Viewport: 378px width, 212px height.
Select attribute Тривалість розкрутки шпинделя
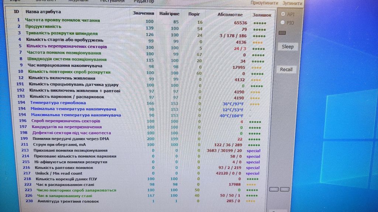pyautogui.click(x=62, y=33)
